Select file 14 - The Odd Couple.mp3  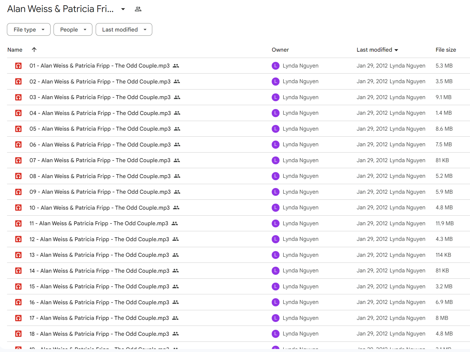click(99, 271)
